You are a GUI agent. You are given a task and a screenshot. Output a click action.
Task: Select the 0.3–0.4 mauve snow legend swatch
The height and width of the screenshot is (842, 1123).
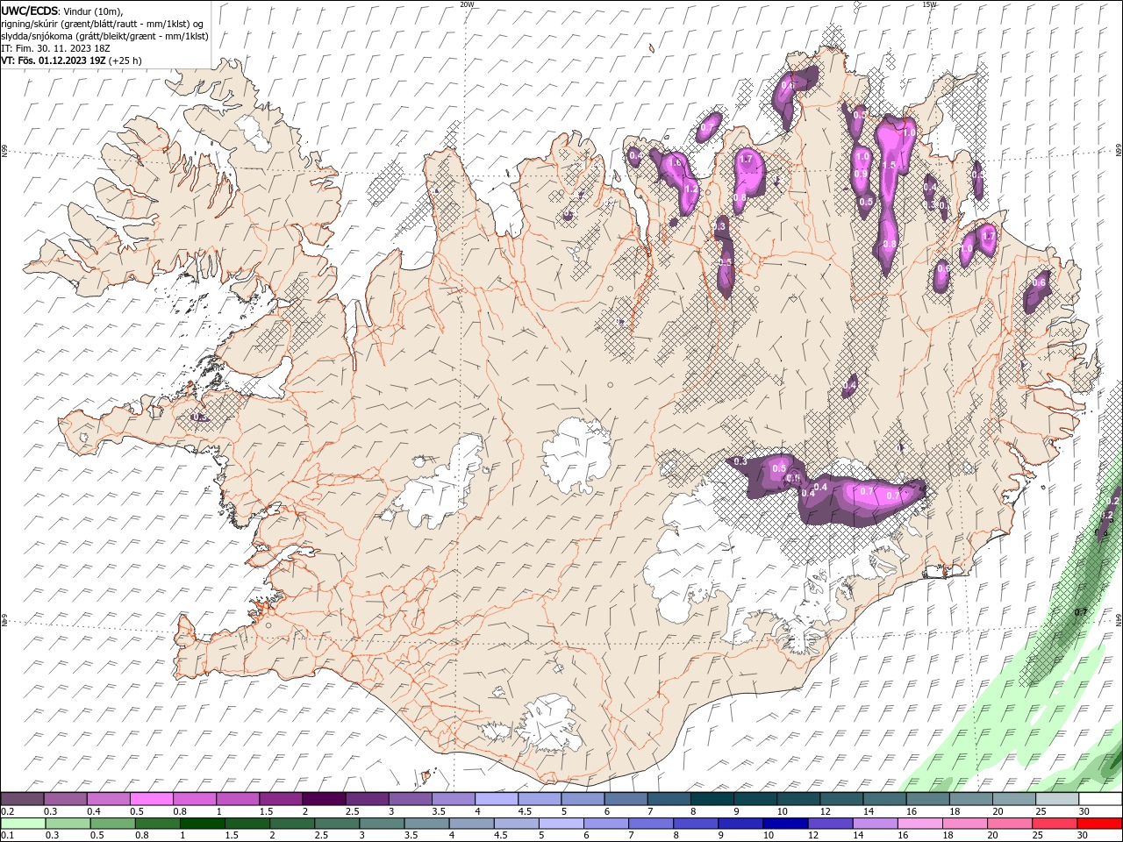(x=66, y=799)
